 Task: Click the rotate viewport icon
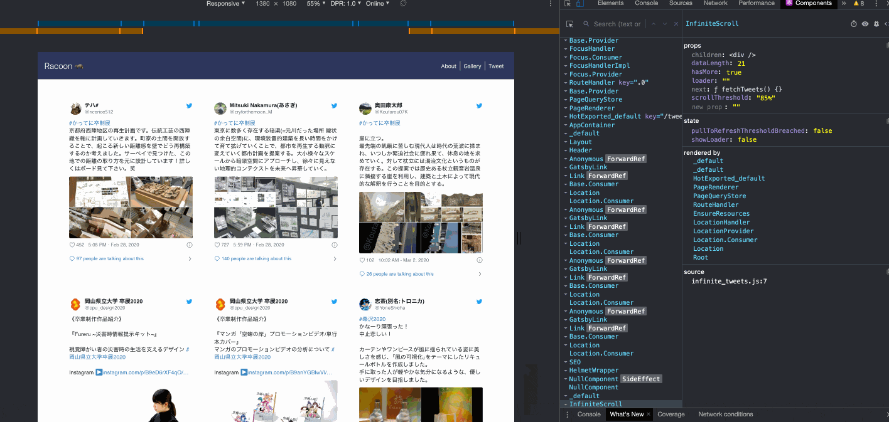click(x=403, y=3)
